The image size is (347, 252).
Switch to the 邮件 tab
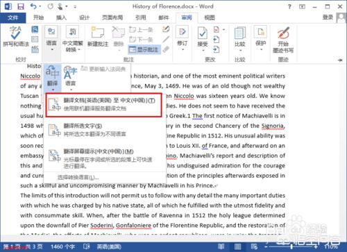[x=164, y=17]
